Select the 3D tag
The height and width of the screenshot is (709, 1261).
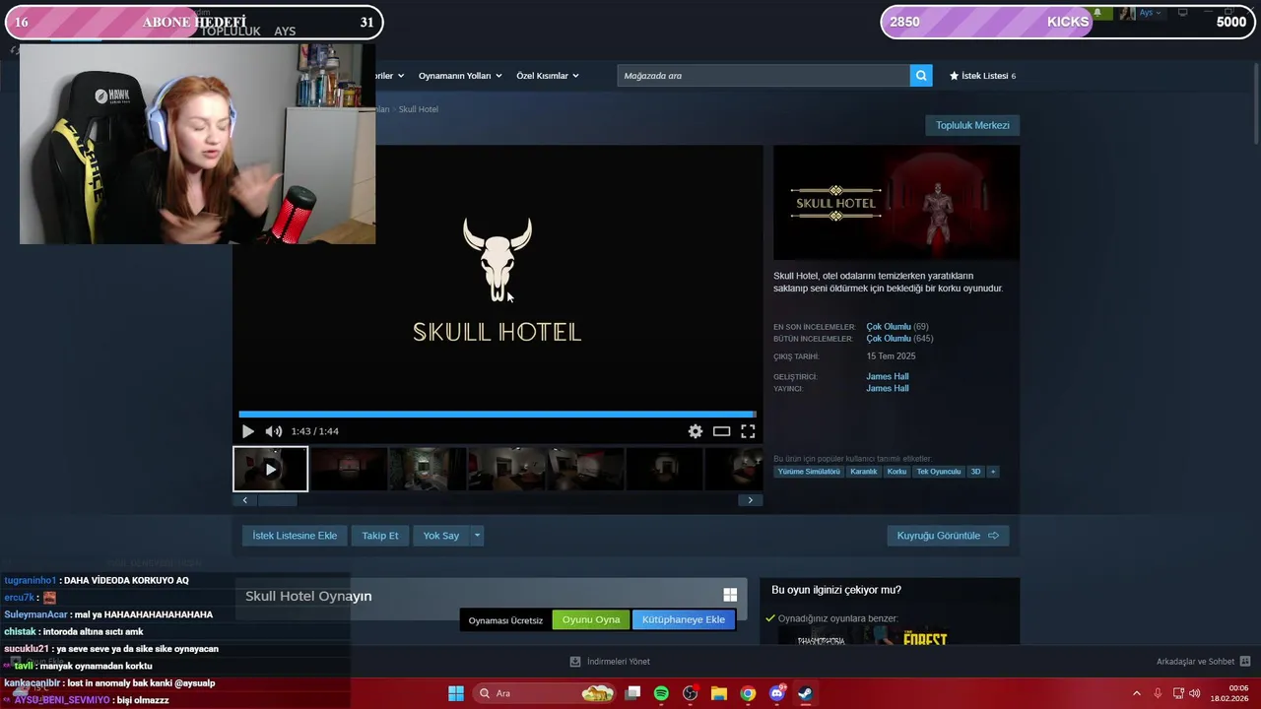click(x=976, y=472)
